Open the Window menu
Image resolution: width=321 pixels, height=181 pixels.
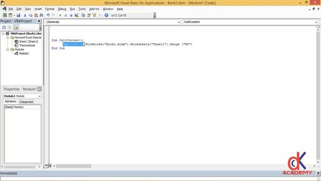[108, 9]
